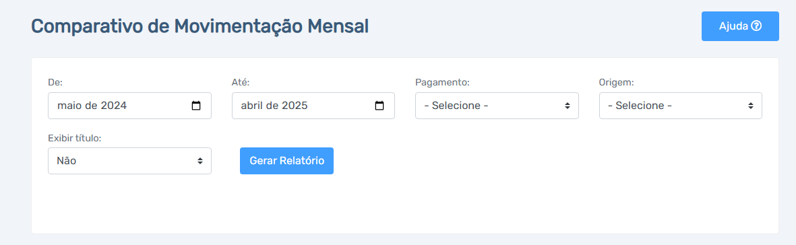This screenshot has width=796, height=245.
Task: Click the up-down arrows in Origem select
Action: [x=750, y=106]
